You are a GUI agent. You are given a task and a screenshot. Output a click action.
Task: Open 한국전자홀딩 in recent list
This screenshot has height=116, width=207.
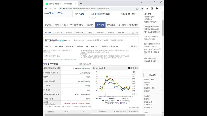point(149,80)
